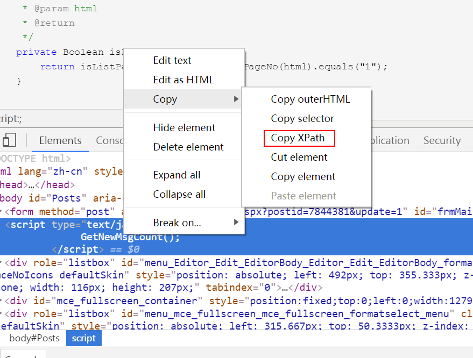Select the body id="Posts" node
Screen dimensions: 473x358
coord(61,198)
